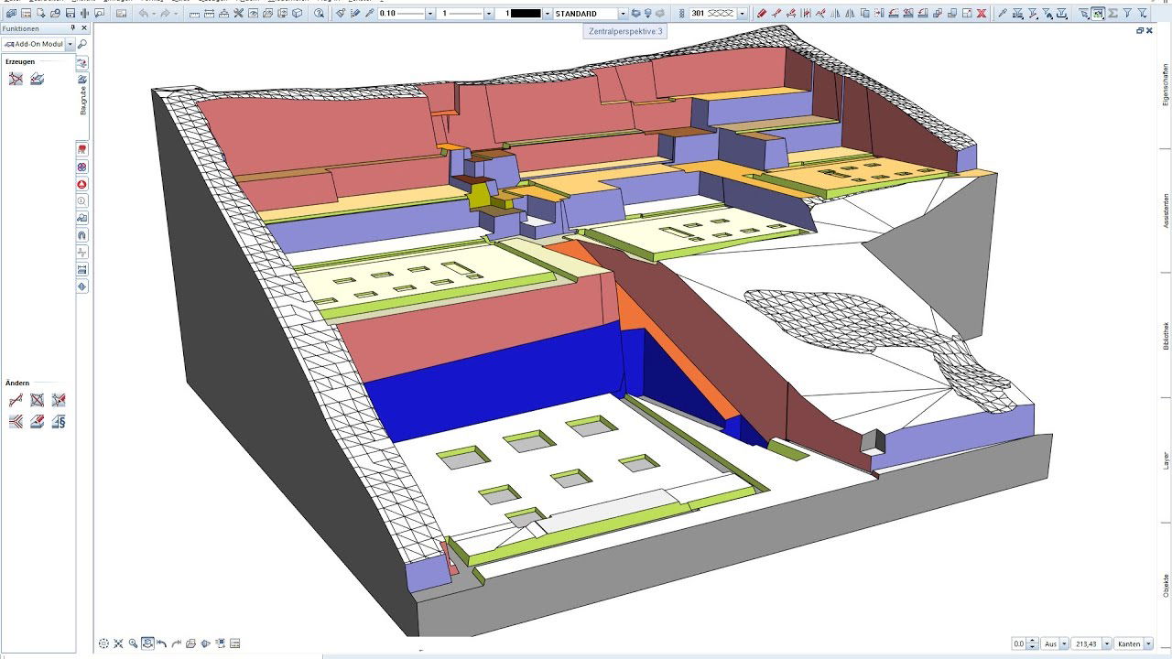Open the pen thickness 0.10 dropdown
1172x659 pixels.
click(429, 14)
